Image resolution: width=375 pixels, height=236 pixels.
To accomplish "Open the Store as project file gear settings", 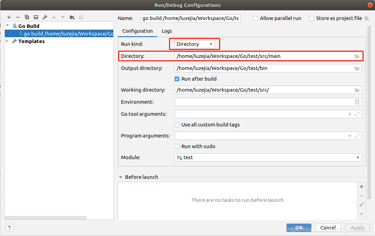I will 366,18.
